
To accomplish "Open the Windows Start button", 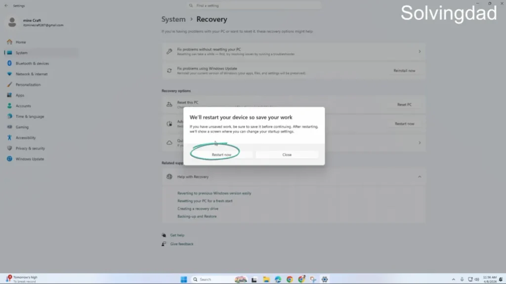I will (184, 280).
